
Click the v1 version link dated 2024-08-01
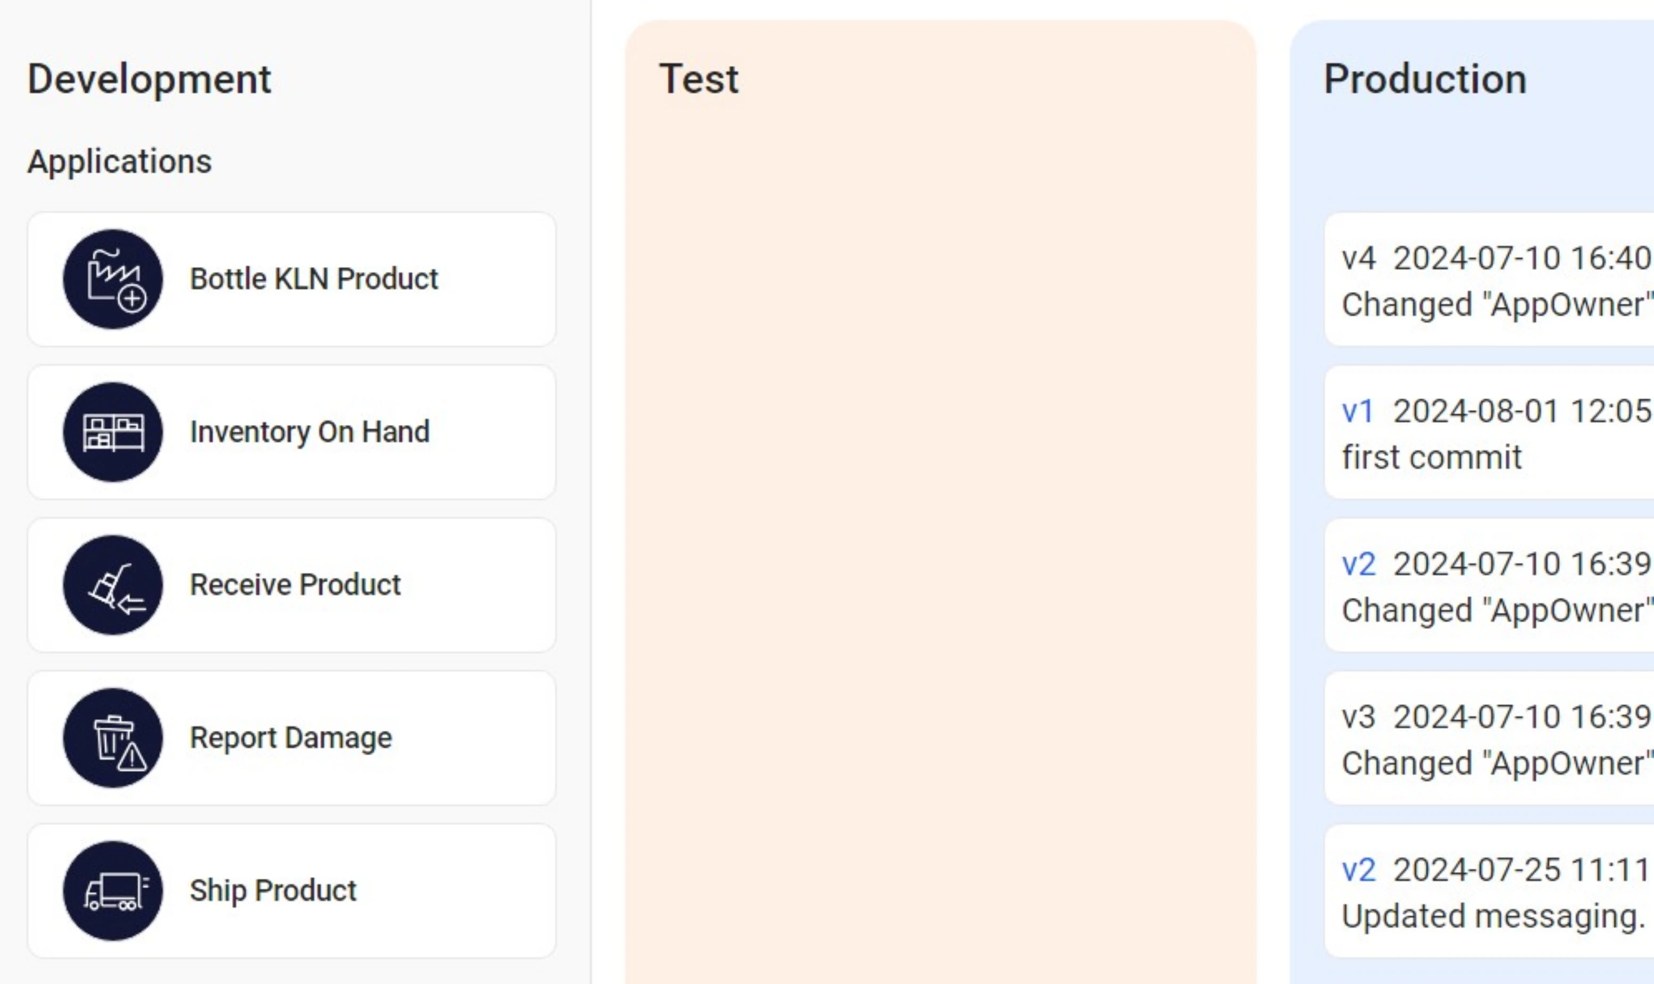coord(1358,411)
